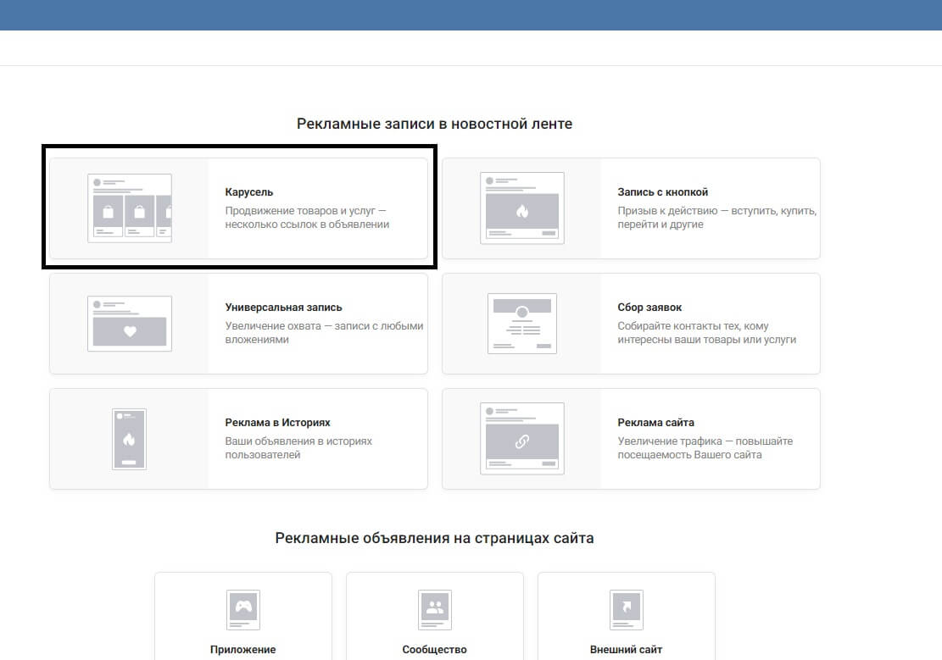
Task: Click the text "Ваши объявления в историях пользователей"
Action: 298,448
